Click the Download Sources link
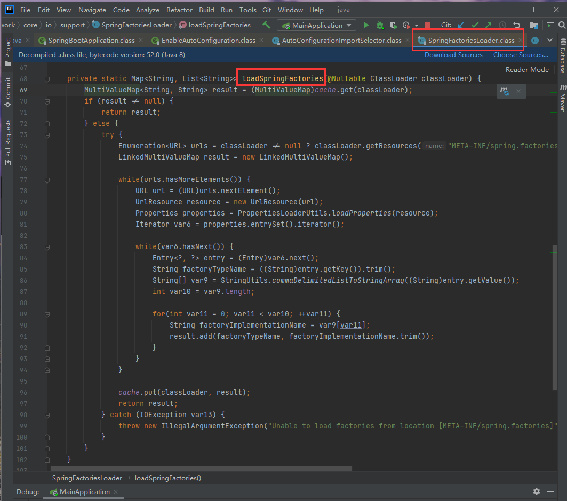Screen dimensions: 567x501 pos(453,54)
